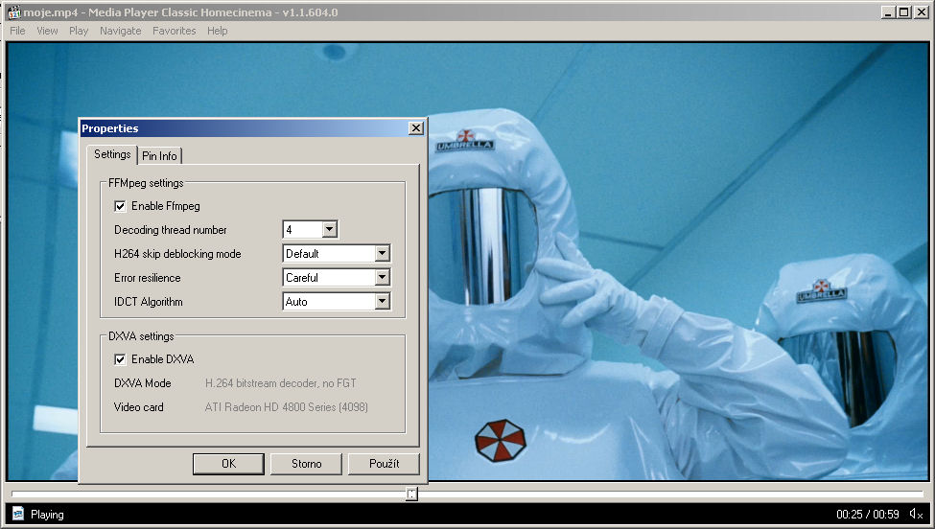Click the seek bar thumb

(411, 494)
